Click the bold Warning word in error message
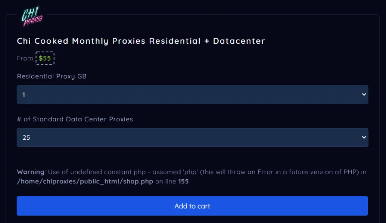 31,172
